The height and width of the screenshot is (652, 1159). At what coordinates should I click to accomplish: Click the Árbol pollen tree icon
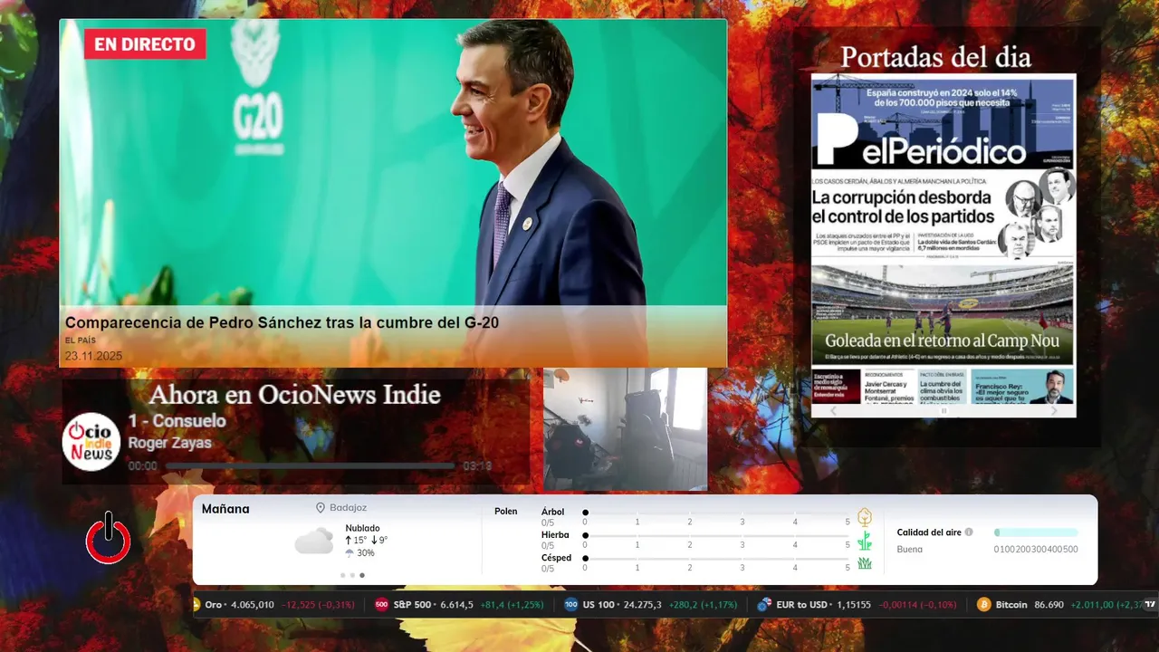[x=865, y=517]
